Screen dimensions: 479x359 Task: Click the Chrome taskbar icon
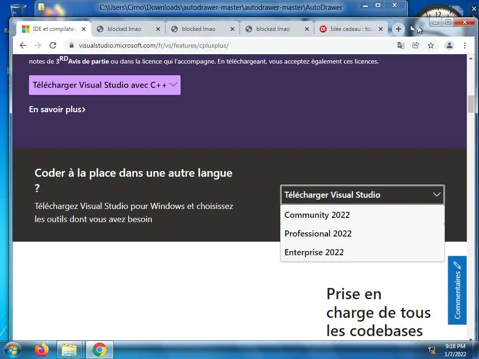coord(100,350)
